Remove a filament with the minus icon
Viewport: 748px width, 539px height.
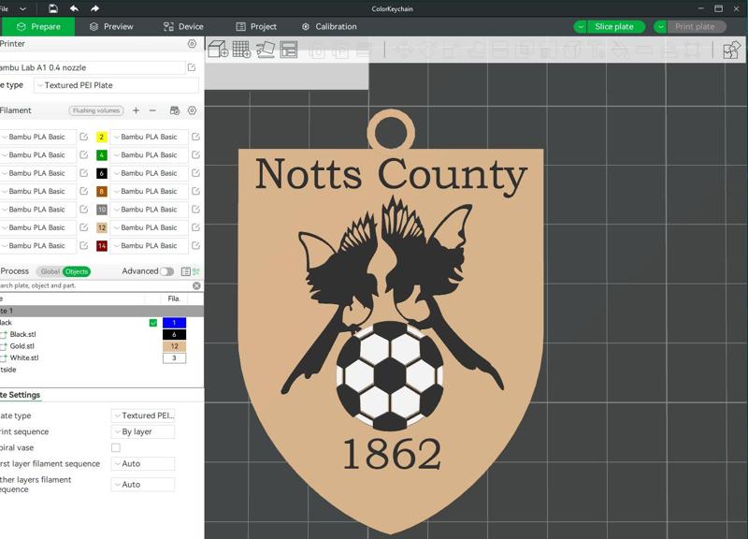(x=152, y=110)
